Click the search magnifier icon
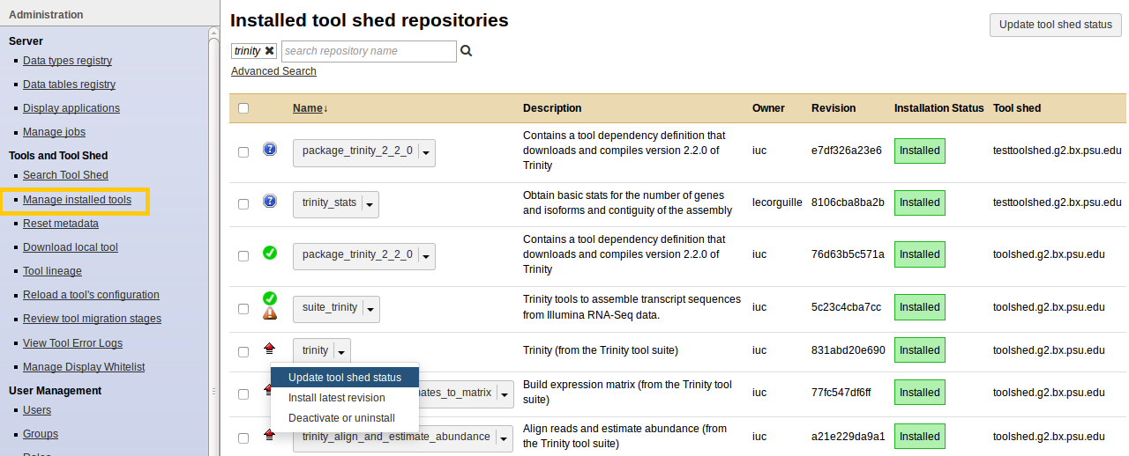The image size is (1129, 456). click(x=467, y=51)
